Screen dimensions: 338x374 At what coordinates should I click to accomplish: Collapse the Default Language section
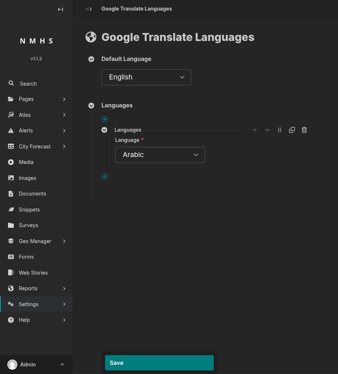click(x=91, y=59)
